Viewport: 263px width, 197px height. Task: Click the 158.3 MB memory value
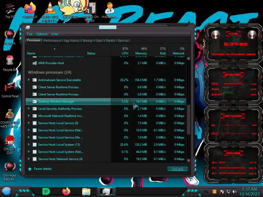(x=140, y=80)
